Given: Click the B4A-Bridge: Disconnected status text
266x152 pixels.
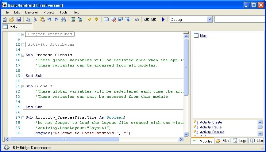Looking at the screenshot, I should 32,148.
